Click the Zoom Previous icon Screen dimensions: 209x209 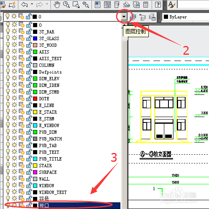pos(85,5)
